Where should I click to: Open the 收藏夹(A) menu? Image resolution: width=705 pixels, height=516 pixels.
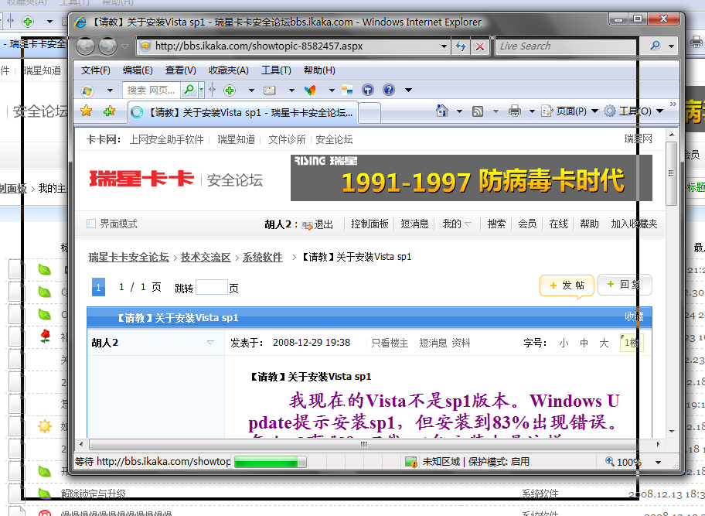tap(228, 70)
